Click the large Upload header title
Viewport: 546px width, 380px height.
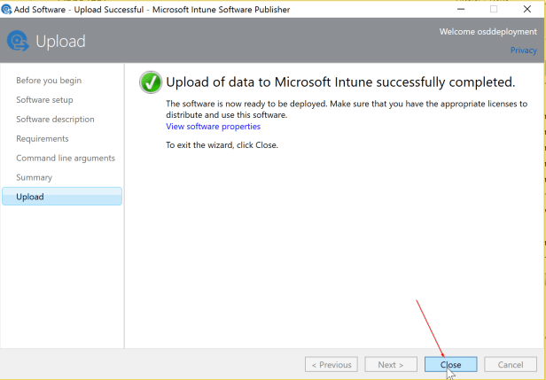click(x=60, y=42)
